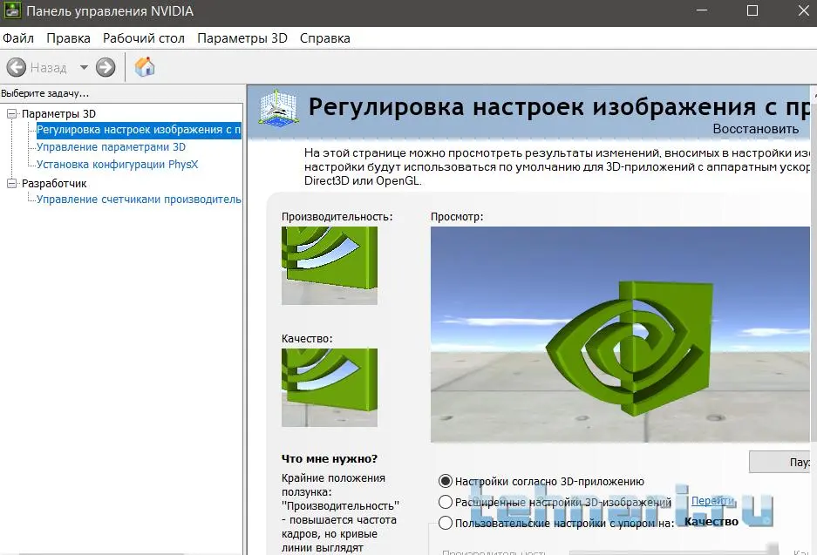Open the Рабочий стол menu

pyautogui.click(x=144, y=38)
